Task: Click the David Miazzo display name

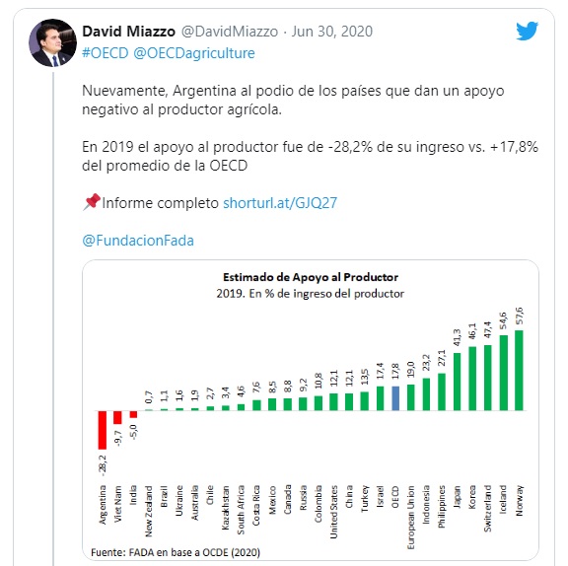Action: point(128,32)
